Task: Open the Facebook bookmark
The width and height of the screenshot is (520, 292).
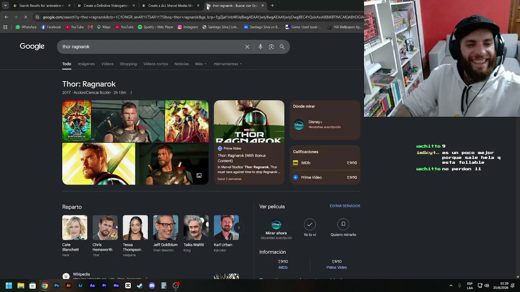Action: [51, 27]
